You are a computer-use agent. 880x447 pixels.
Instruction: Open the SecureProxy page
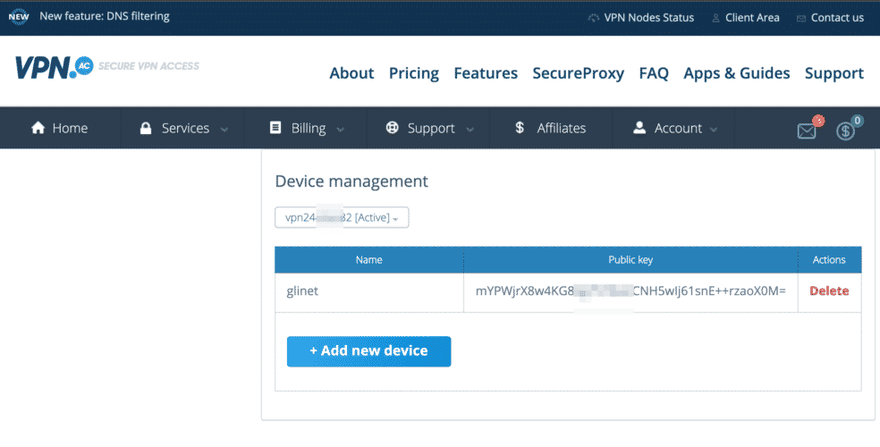click(x=579, y=73)
